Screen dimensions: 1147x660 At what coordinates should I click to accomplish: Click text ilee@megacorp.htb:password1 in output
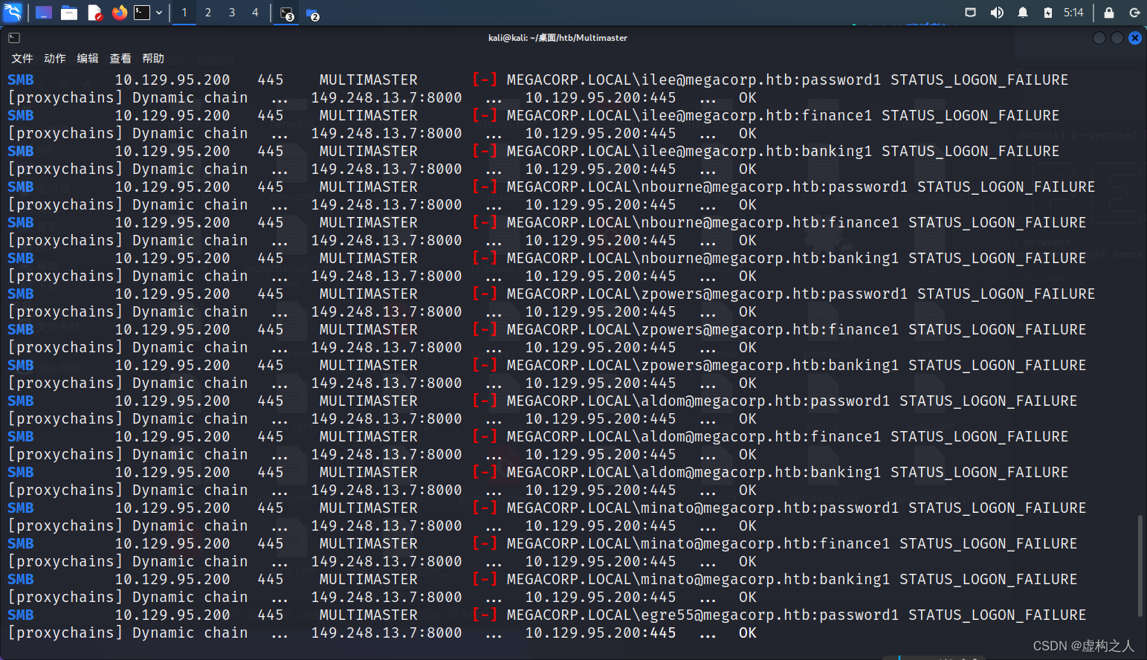click(x=761, y=80)
